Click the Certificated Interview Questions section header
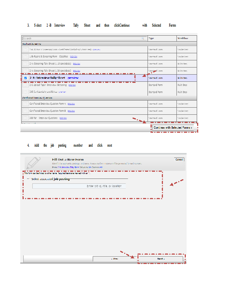 [x=109, y=98]
